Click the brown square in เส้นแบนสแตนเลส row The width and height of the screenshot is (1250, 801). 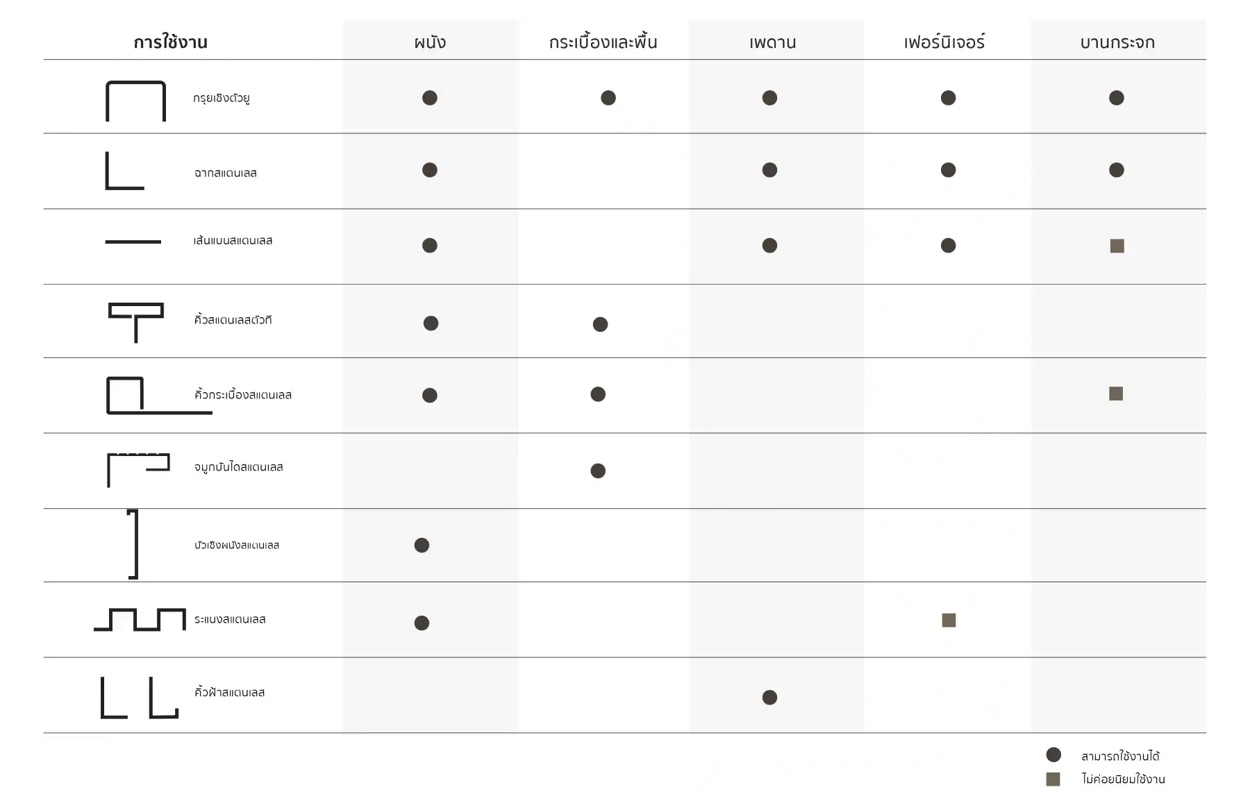[1117, 246]
